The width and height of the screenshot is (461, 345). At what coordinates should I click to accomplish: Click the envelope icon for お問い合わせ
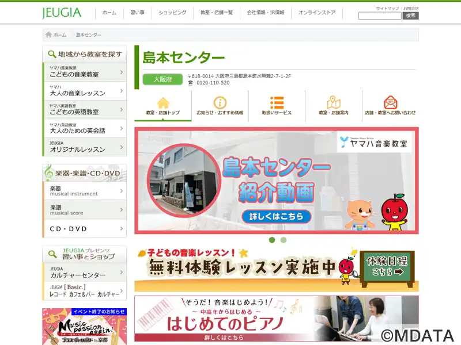[x=391, y=102]
